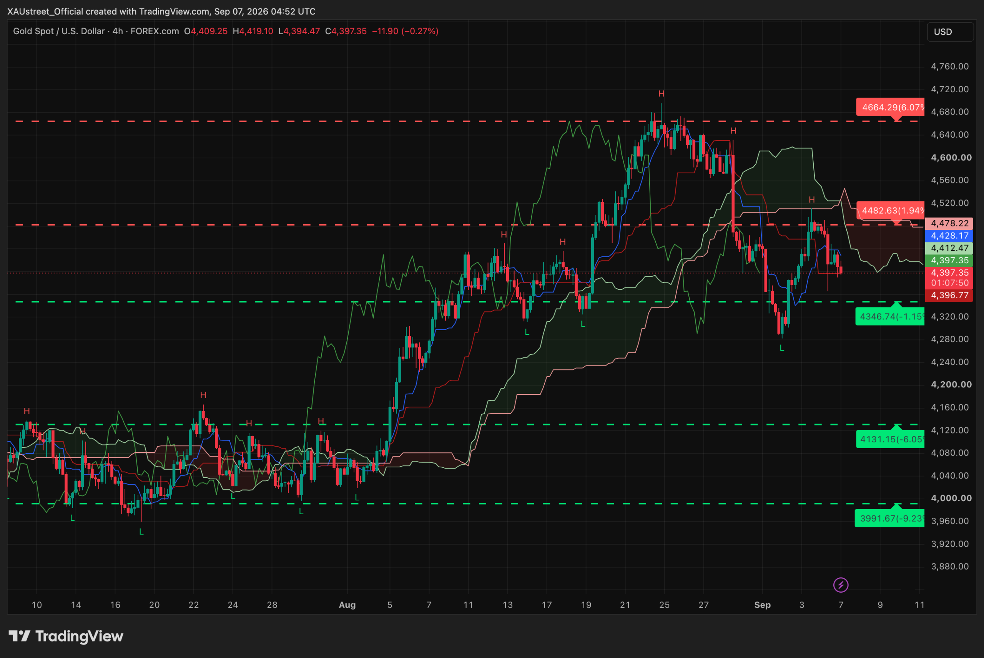Click the 4,200.00 price axis label

(951, 384)
